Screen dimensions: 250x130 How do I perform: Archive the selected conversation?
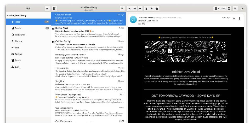click(x=220, y=9)
